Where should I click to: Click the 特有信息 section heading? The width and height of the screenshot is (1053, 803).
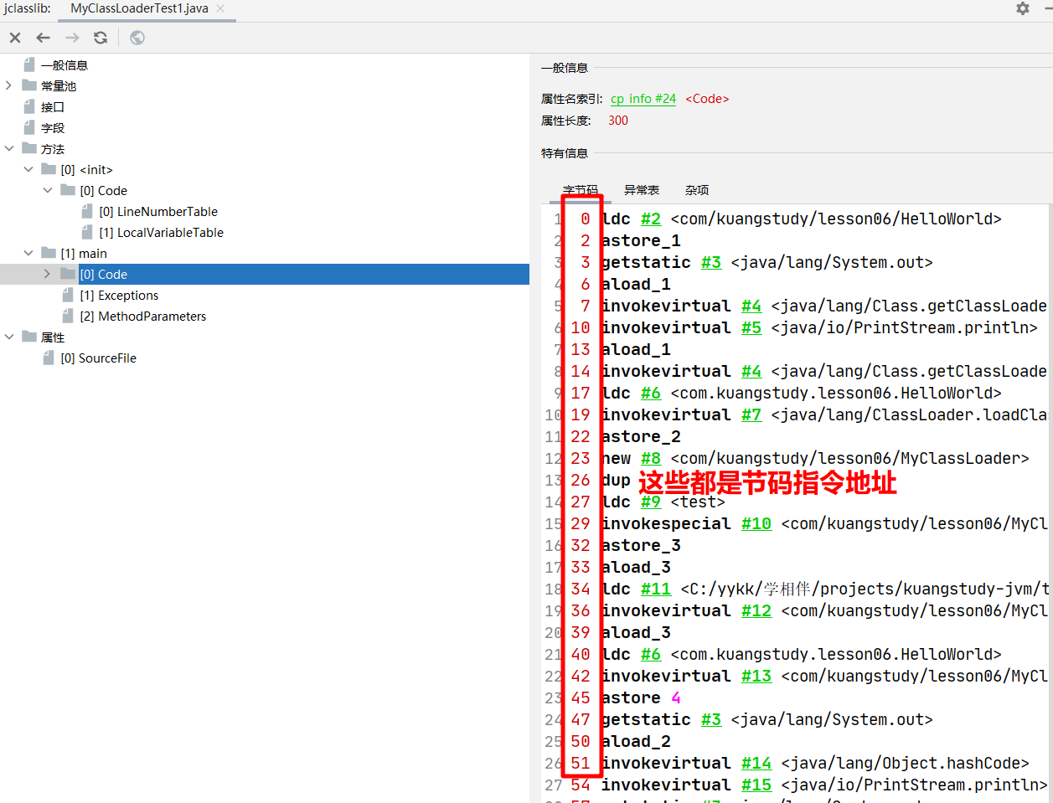(x=565, y=153)
